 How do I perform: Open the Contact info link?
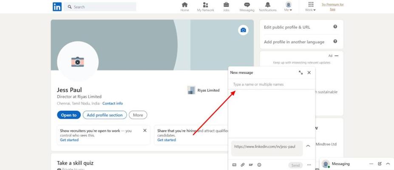(x=113, y=103)
